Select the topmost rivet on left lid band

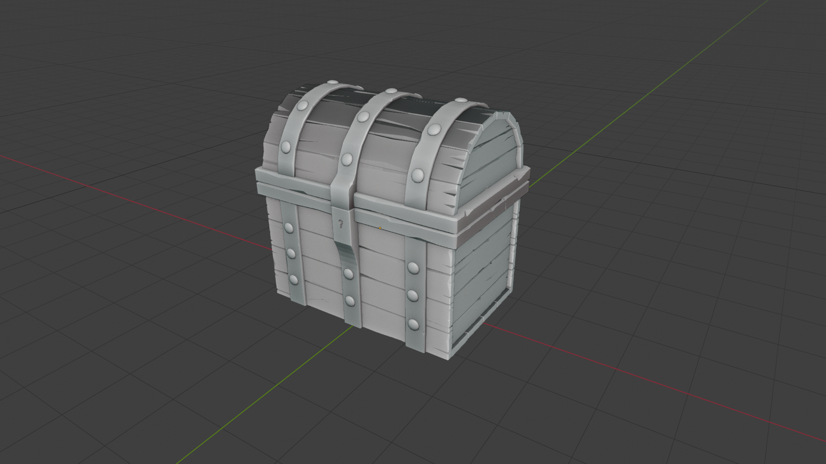[332, 82]
